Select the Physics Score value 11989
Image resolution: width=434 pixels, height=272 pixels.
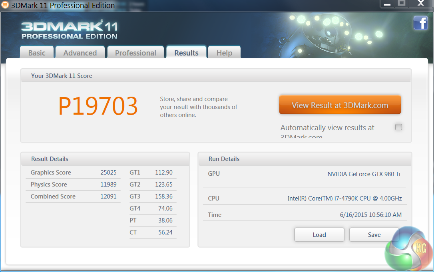109,184
